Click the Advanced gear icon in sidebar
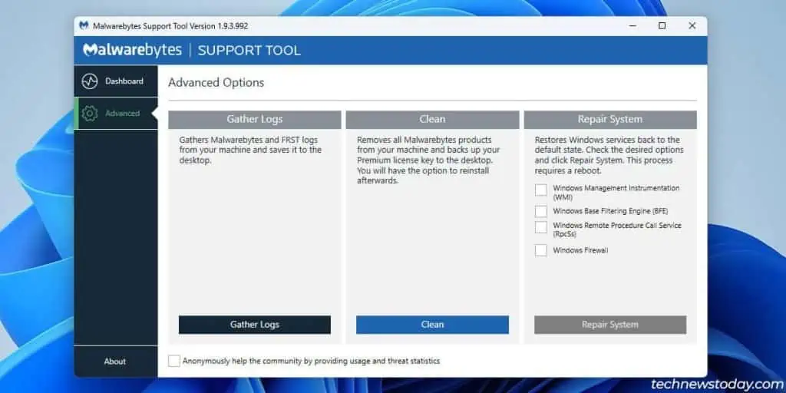Viewport: 786px width, 393px height. click(90, 114)
